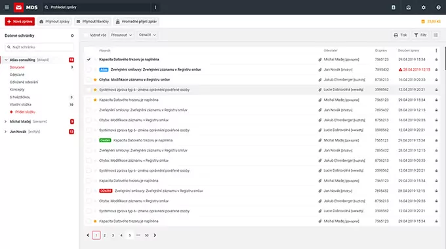The width and height of the screenshot is (446, 249).
Task: Click the red plus icon on Nová zpráva
Action: (9, 22)
